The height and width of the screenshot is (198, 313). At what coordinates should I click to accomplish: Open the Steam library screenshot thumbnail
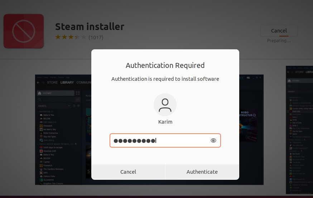pyautogui.click(x=149, y=130)
